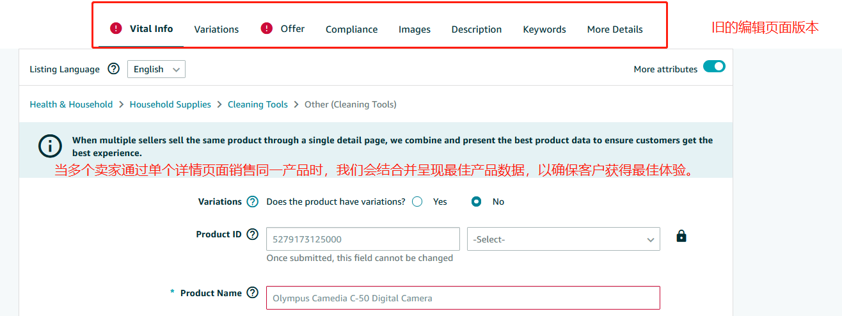Open the Product ID type -Select- dropdown
This screenshot has height=316, width=842.
[564, 239]
